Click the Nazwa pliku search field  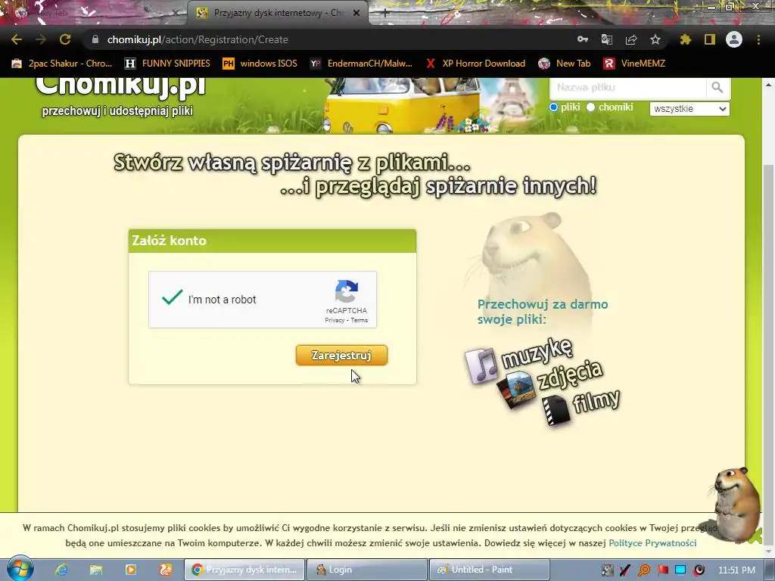point(627,88)
